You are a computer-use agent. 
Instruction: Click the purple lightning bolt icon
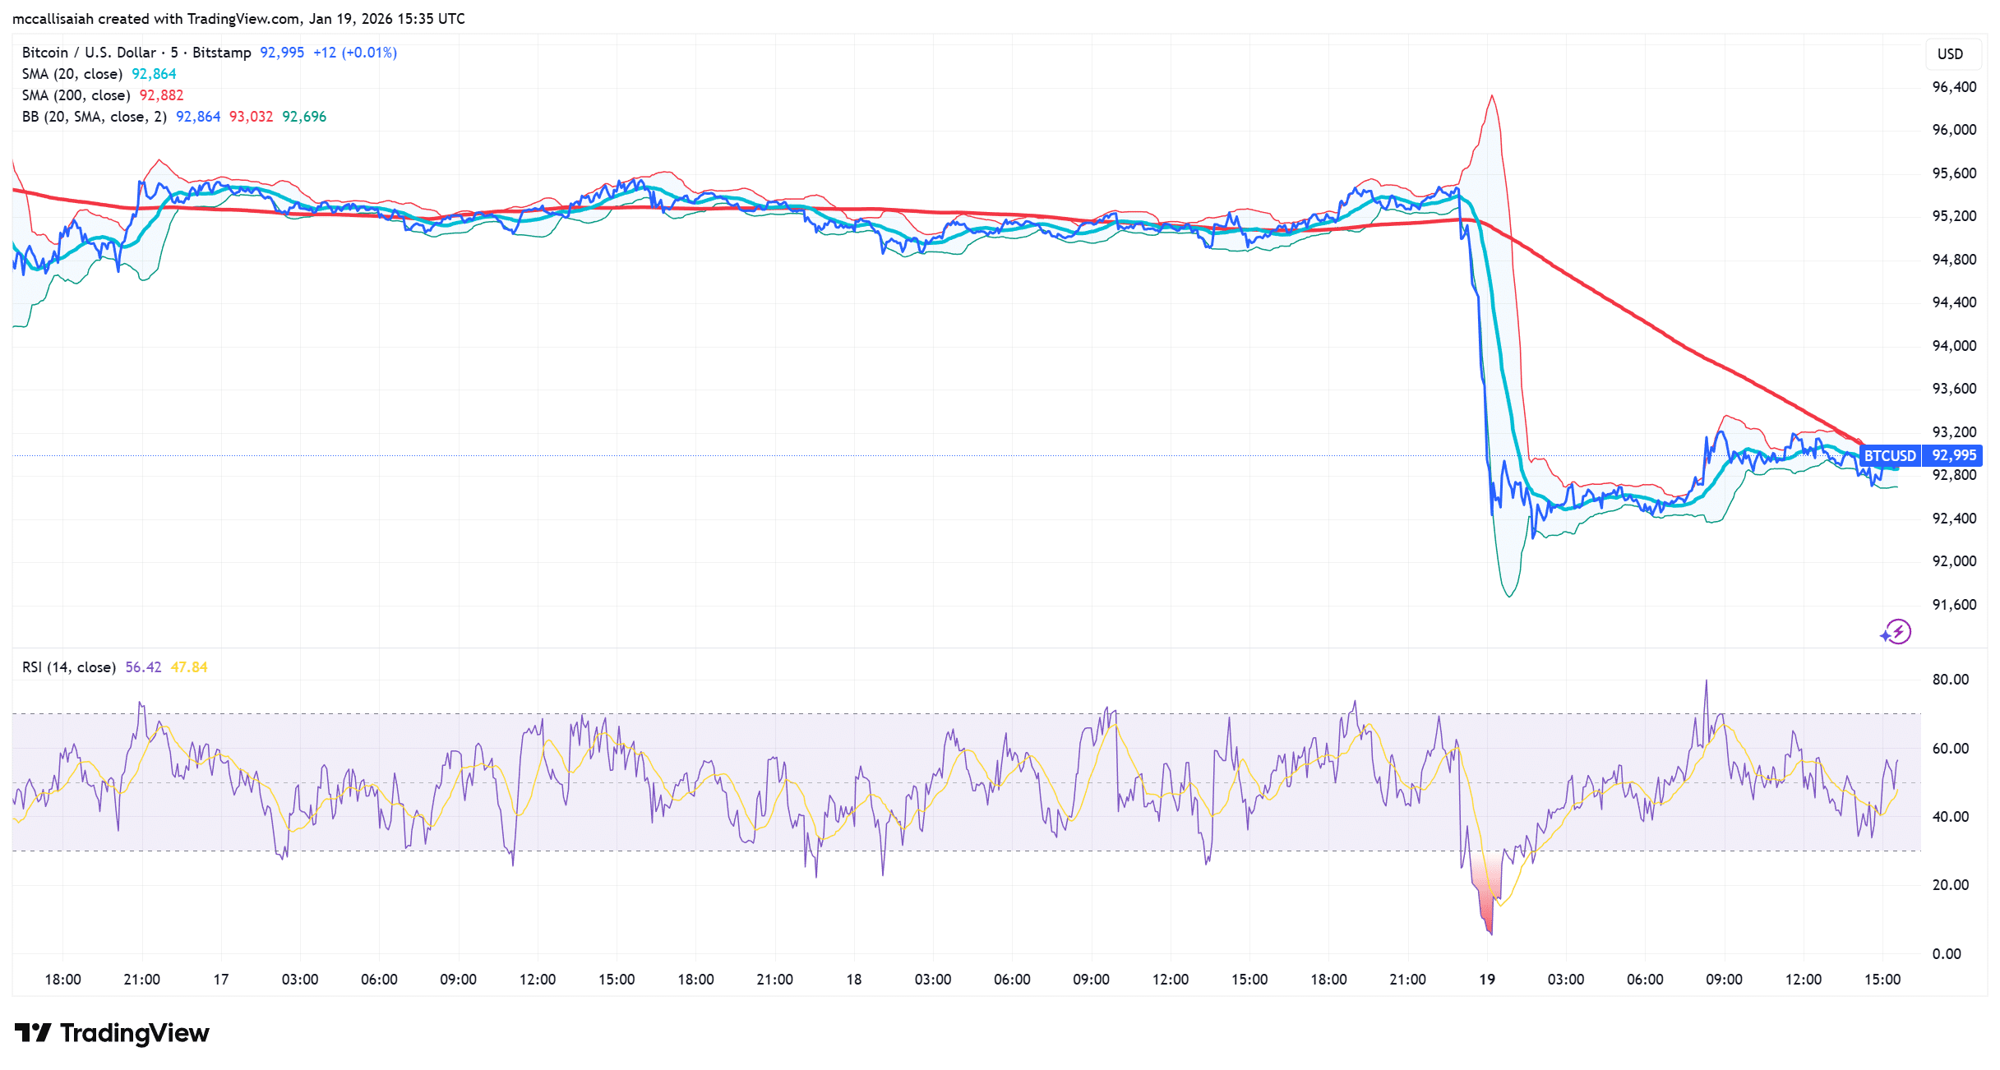point(1896,632)
